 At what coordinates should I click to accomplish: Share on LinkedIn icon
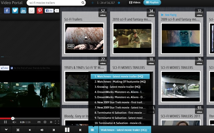click(x=23, y=11)
